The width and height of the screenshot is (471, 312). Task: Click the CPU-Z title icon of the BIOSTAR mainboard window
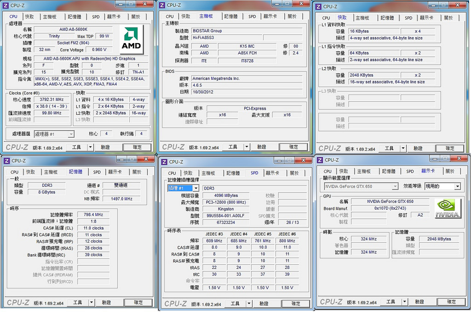[162, 5]
